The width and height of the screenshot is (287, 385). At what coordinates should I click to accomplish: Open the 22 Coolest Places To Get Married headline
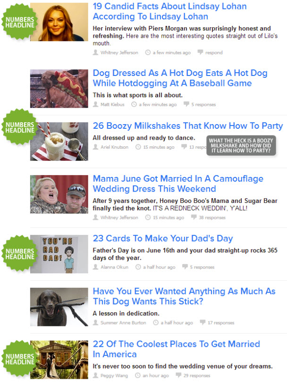point(176,349)
